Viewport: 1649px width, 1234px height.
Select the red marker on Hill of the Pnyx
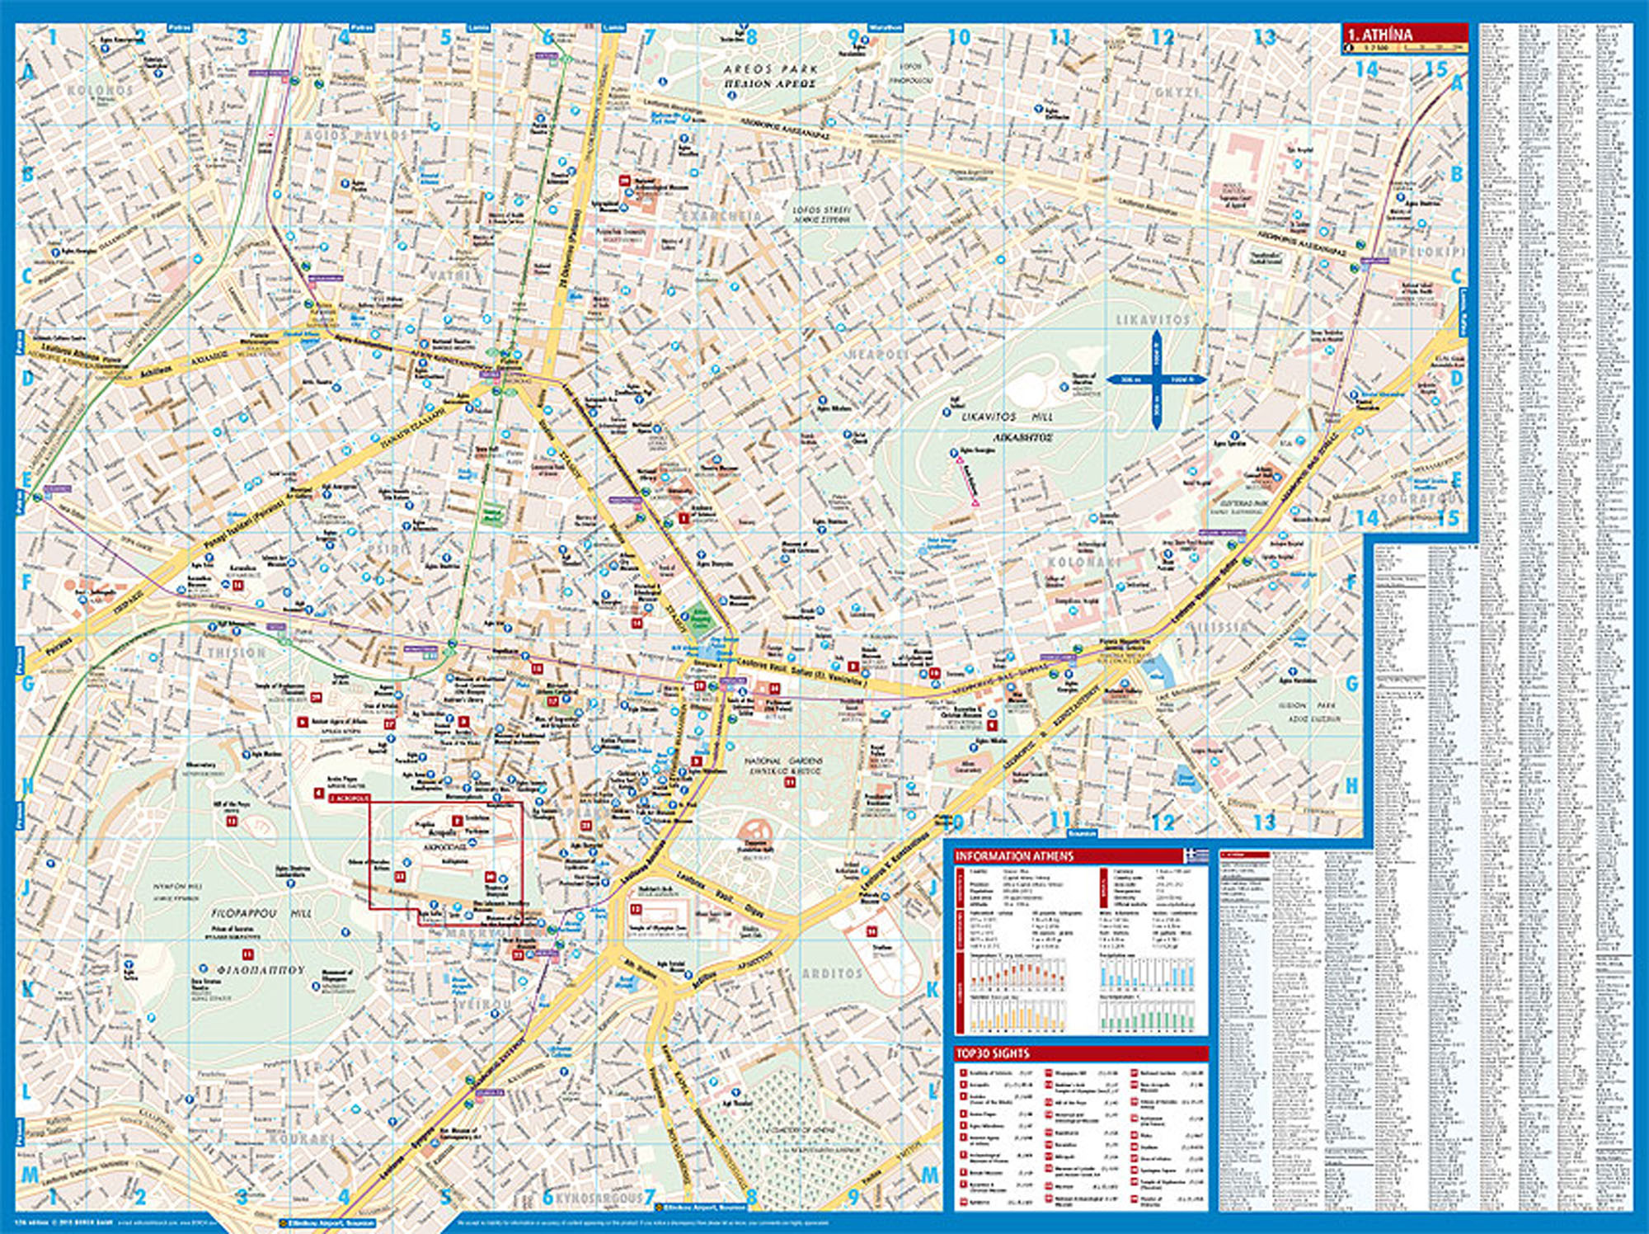tap(232, 822)
